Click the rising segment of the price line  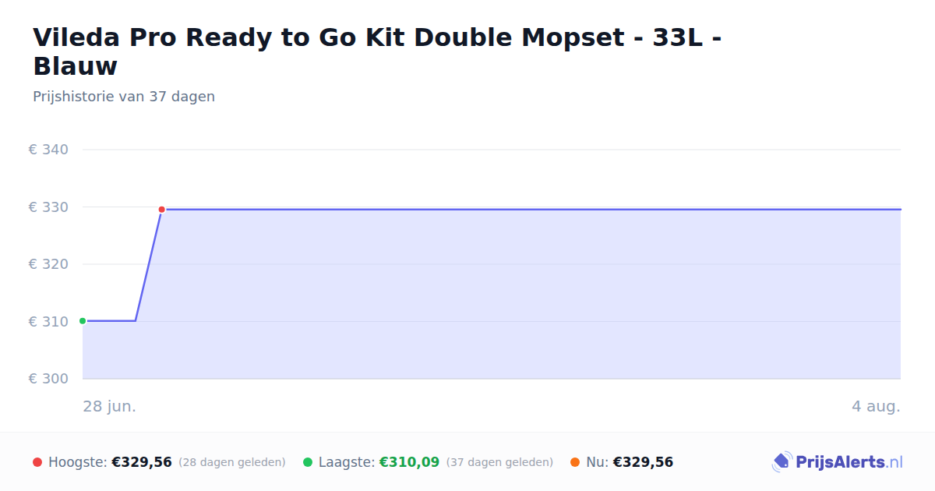[x=148, y=265]
